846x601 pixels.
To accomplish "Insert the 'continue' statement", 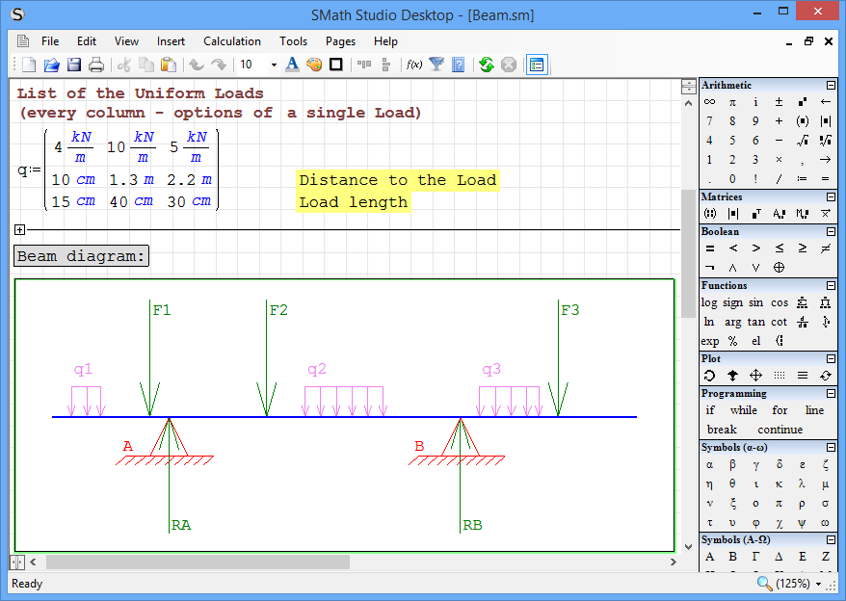I will 780,430.
